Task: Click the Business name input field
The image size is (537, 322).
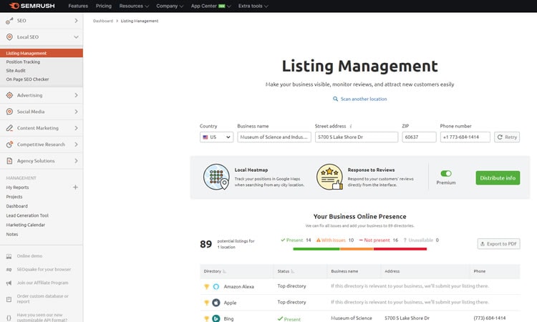Action: coord(274,137)
